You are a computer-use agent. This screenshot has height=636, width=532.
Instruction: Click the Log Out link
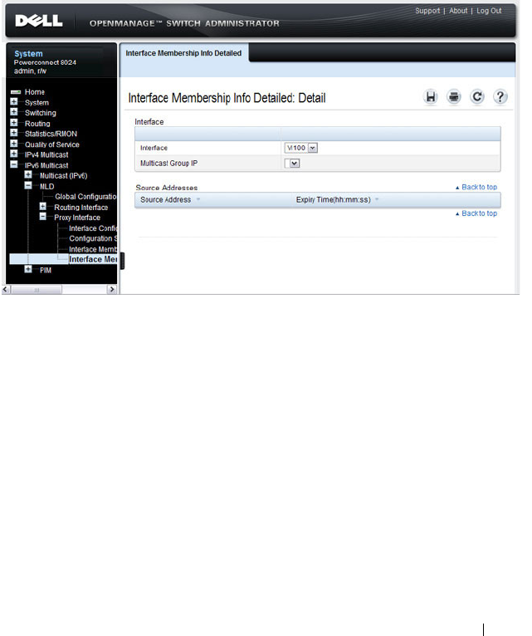pyautogui.click(x=489, y=11)
